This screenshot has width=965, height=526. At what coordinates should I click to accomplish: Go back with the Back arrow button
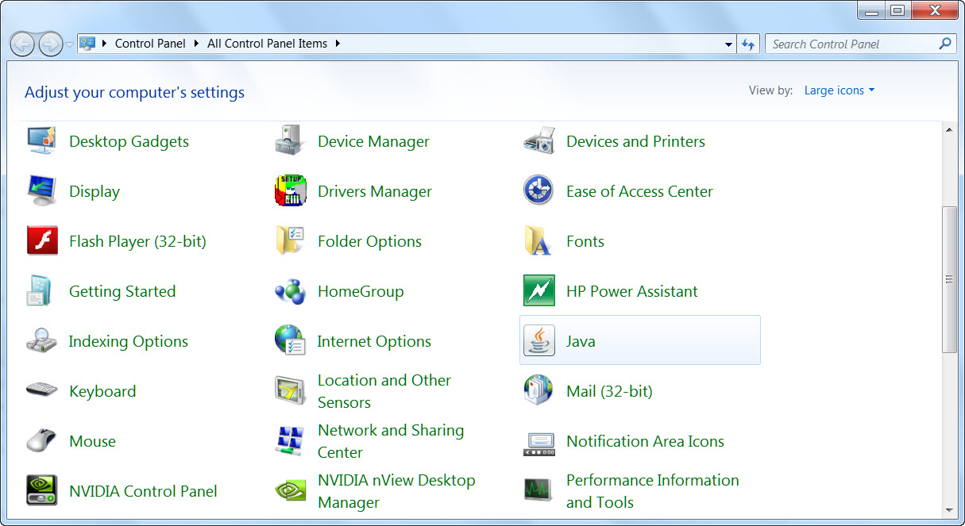tap(22, 44)
